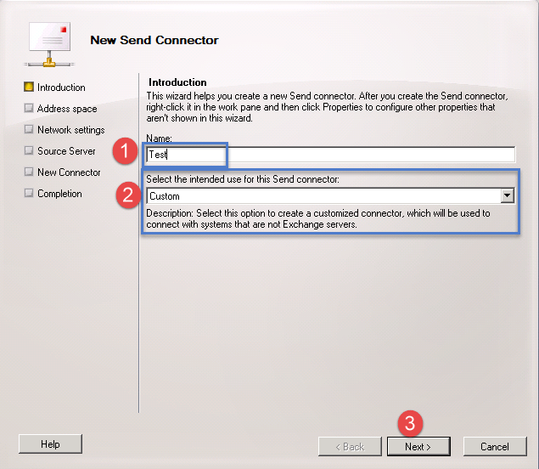539x469 pixels.
Task: Open the intended use dropdown arrow
Action: tap(508, 196)
